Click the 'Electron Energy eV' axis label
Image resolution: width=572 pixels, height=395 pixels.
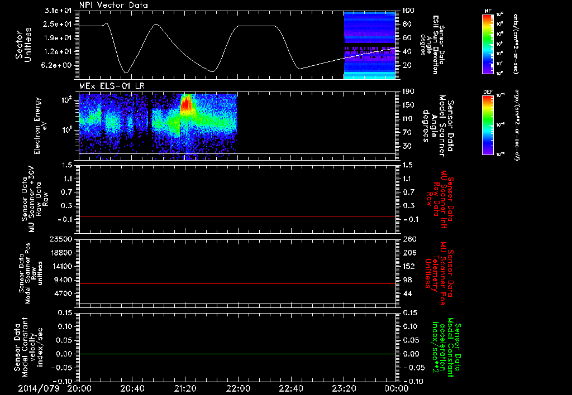coord(41,126)
